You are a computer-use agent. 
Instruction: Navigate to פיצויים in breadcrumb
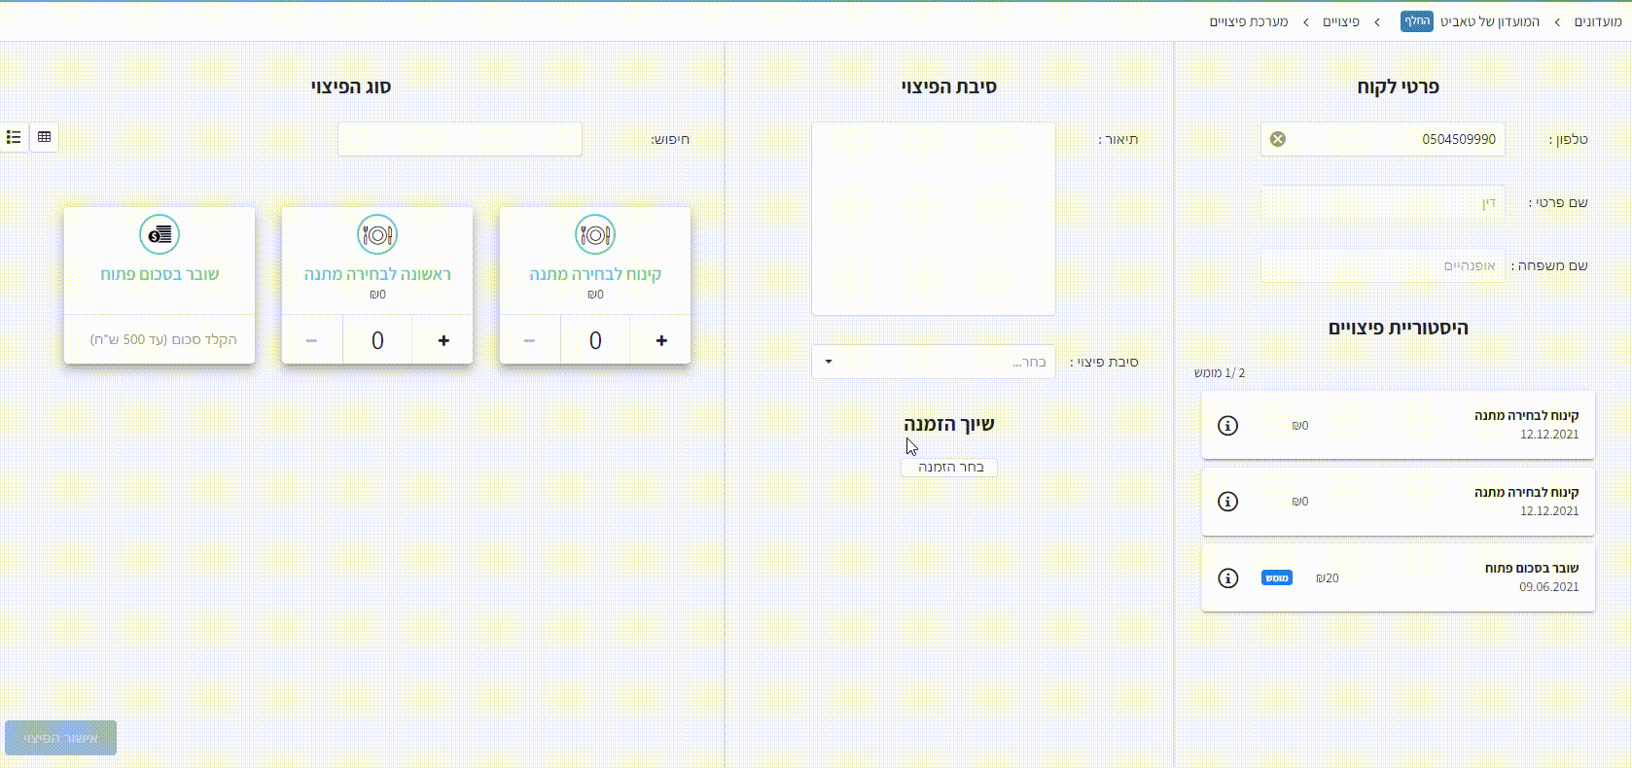click(x=1341, y=21)
